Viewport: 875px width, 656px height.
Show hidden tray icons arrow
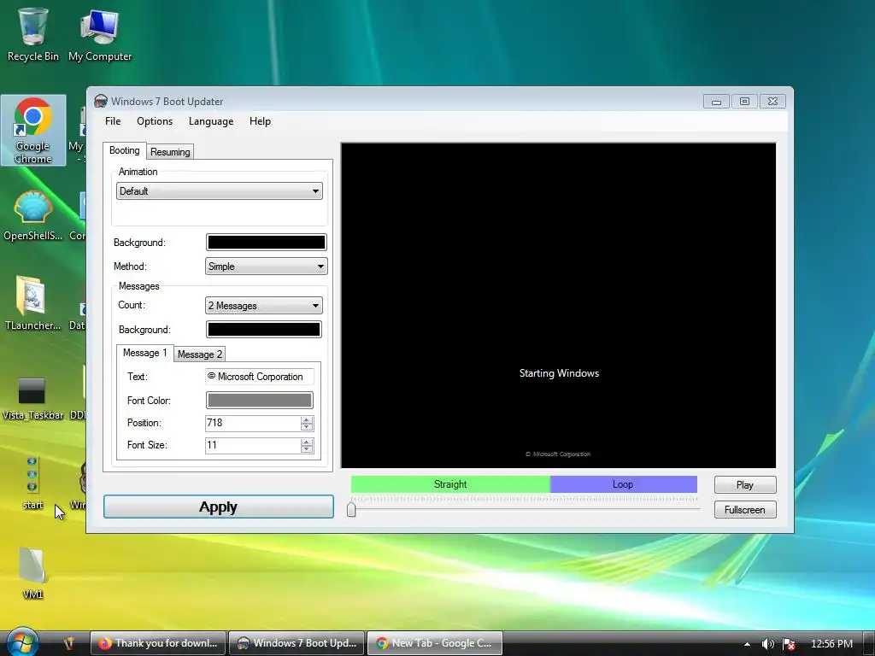(x=747, y=644)
